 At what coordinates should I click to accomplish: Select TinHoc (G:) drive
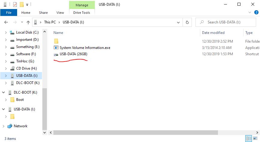pos(25,61)
